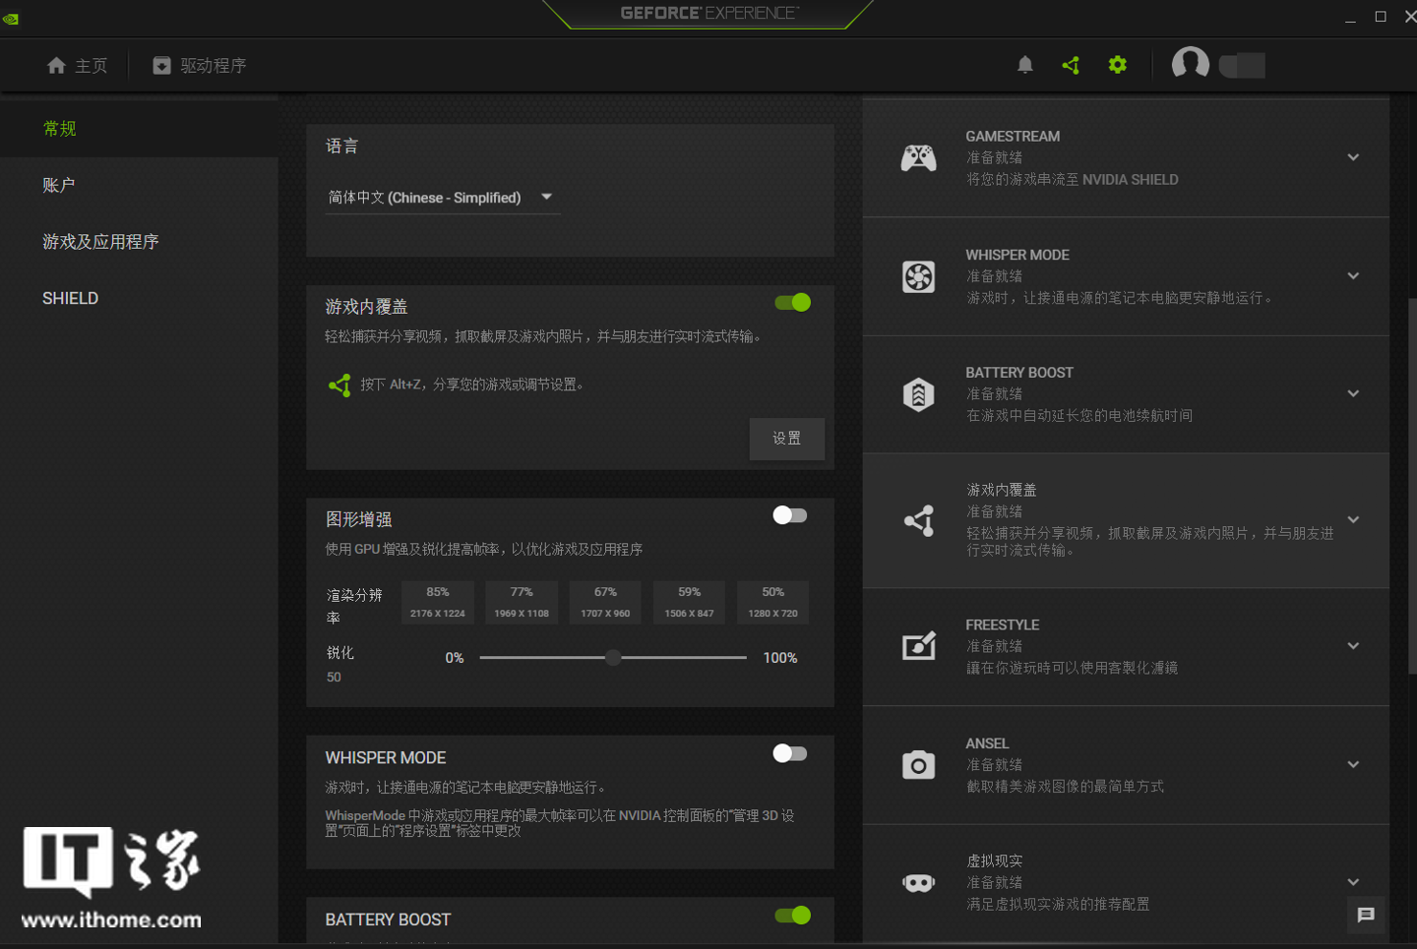The image size is (1417, 949).
Task: Select the 常规 sidebar item
Action: click(139, 129)
